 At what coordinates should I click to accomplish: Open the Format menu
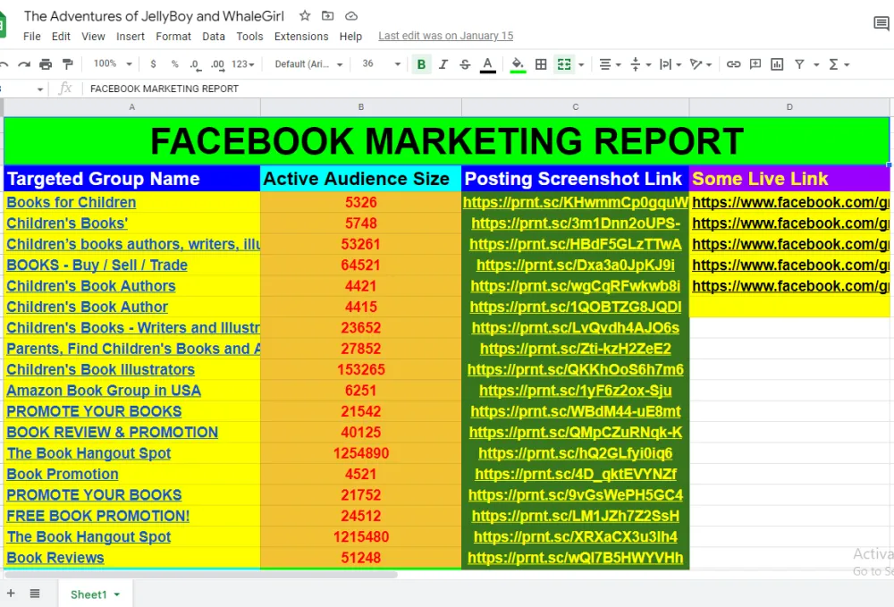point(173,37)
